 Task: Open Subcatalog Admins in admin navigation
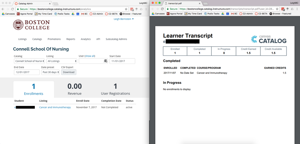(x=116, y=39)
